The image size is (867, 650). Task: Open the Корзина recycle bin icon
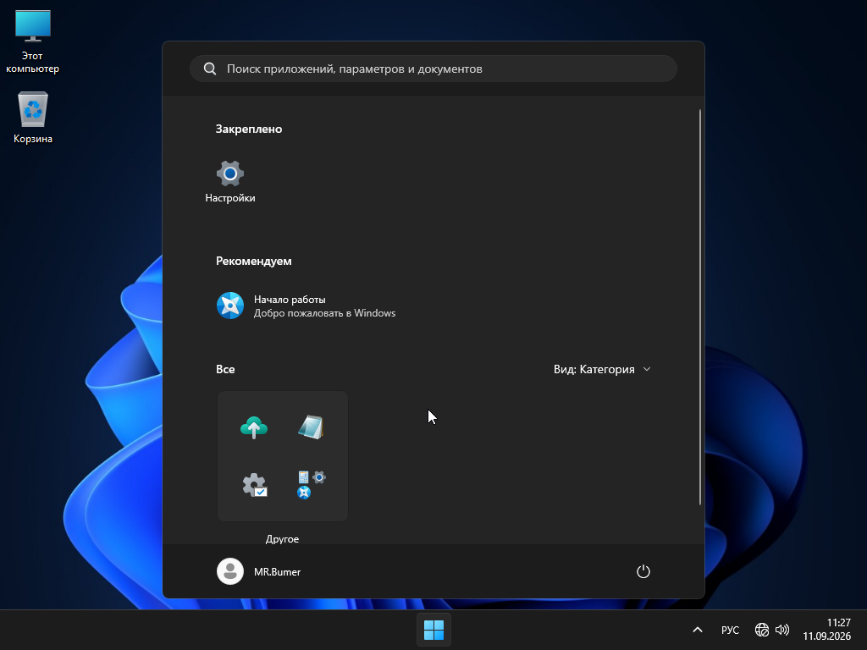point(33,118)
